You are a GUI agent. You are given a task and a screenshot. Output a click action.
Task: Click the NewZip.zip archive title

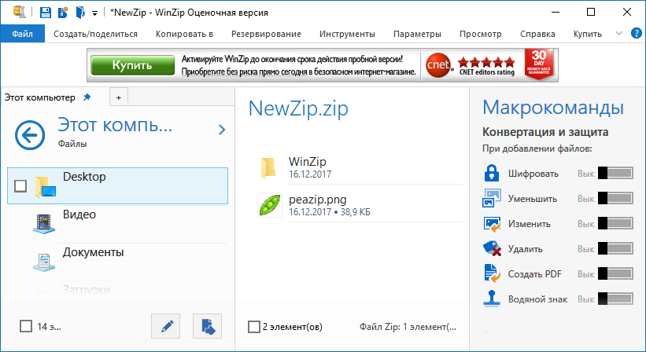click(298, 109)
